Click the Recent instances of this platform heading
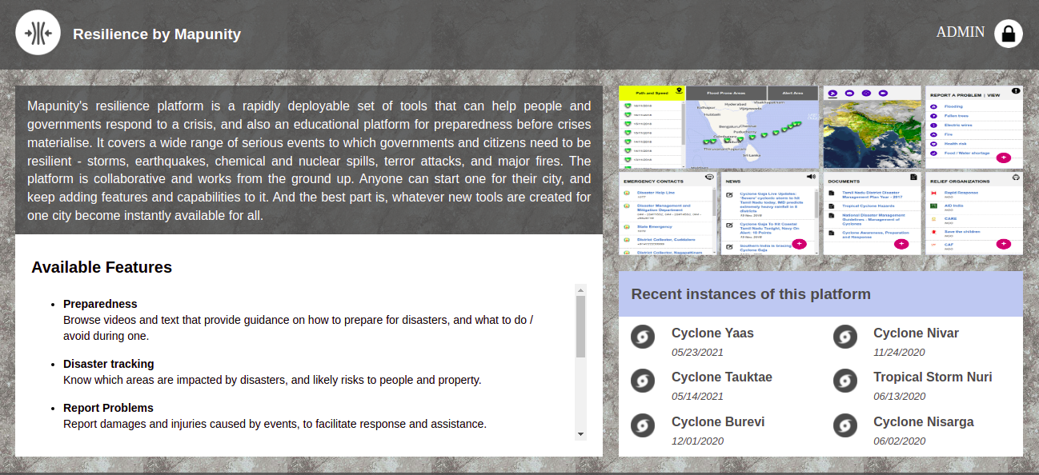Screen dimensions: 1039x475 tap(751, 294)
